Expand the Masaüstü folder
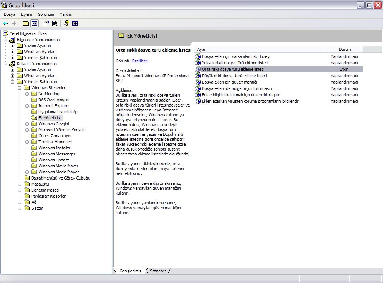383x283 pixels. (x=20, y=184)
